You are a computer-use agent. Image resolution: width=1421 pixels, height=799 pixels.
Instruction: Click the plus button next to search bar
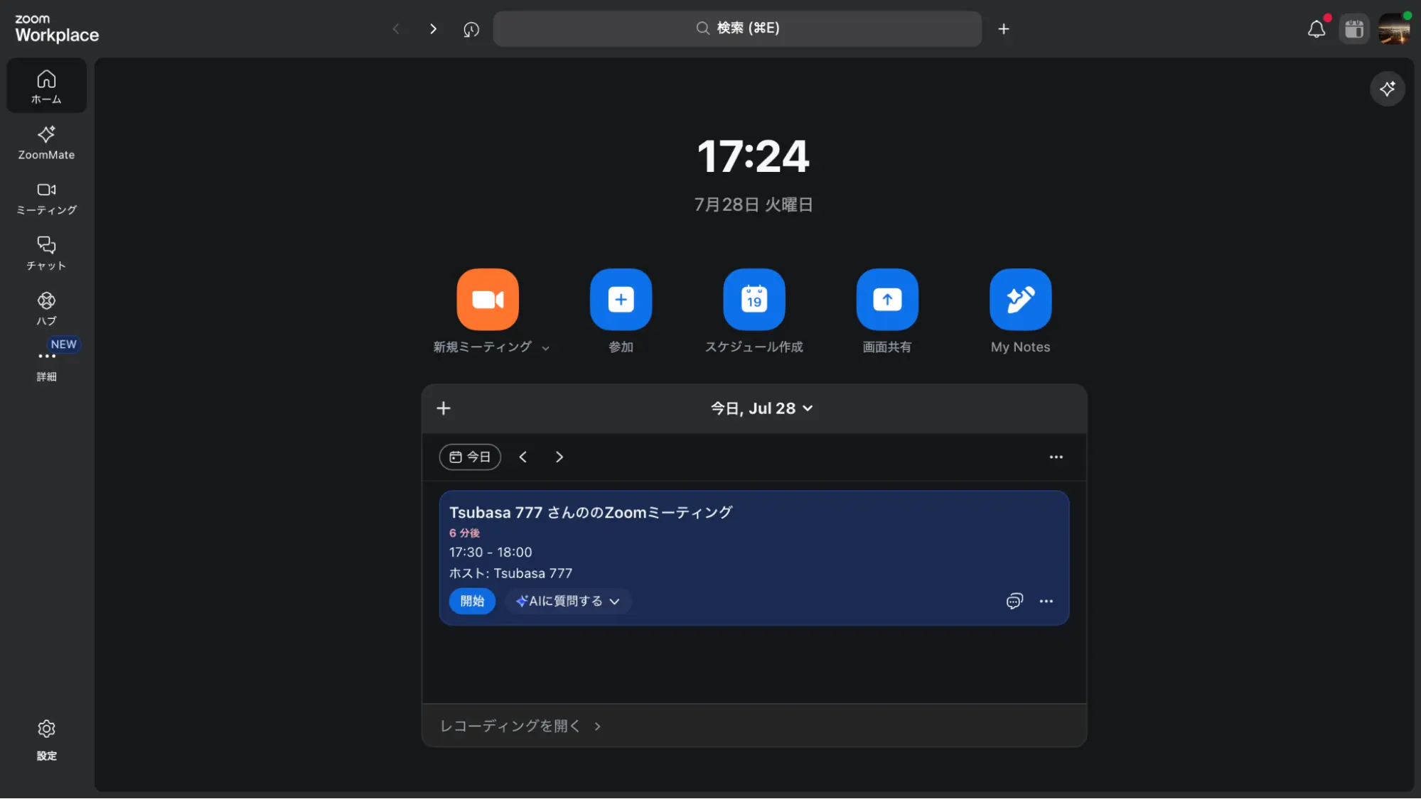(1003, 28)
